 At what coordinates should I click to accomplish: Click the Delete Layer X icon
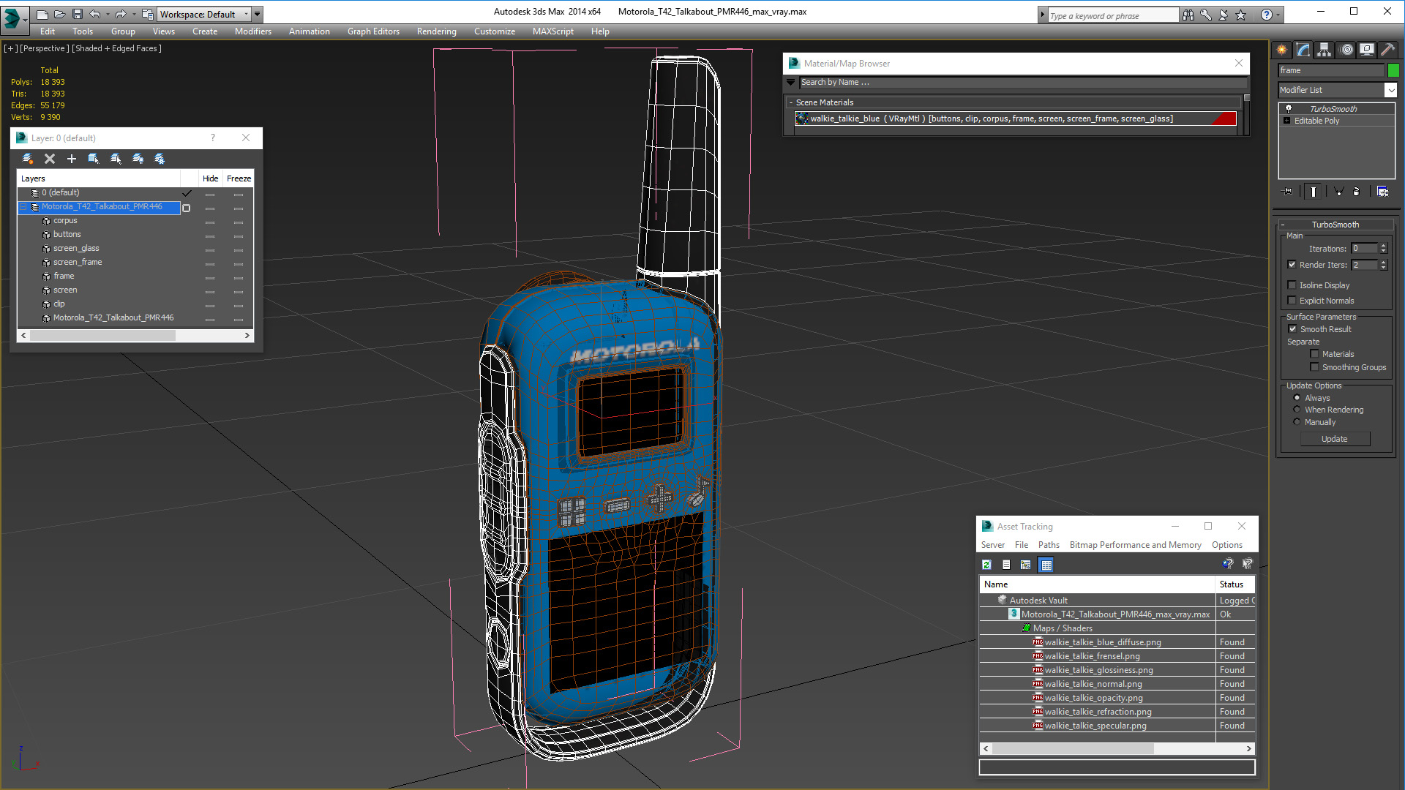50,159
